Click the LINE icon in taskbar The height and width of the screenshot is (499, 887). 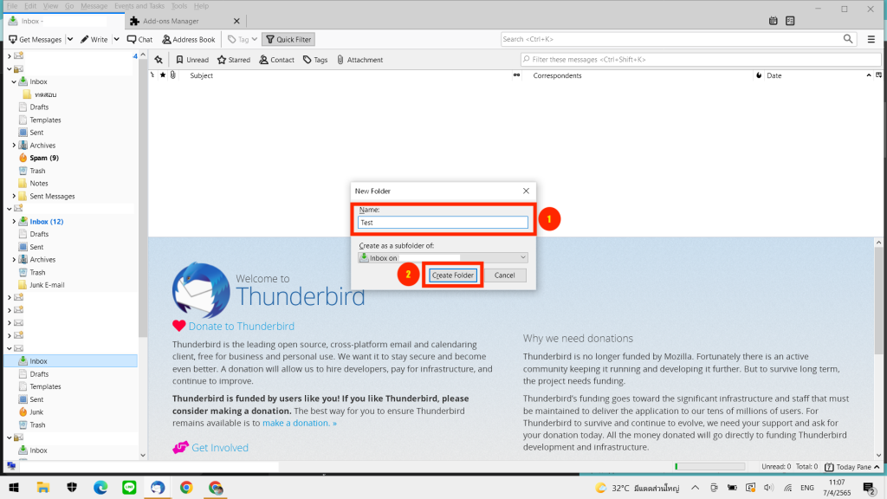tap(129, 488)
